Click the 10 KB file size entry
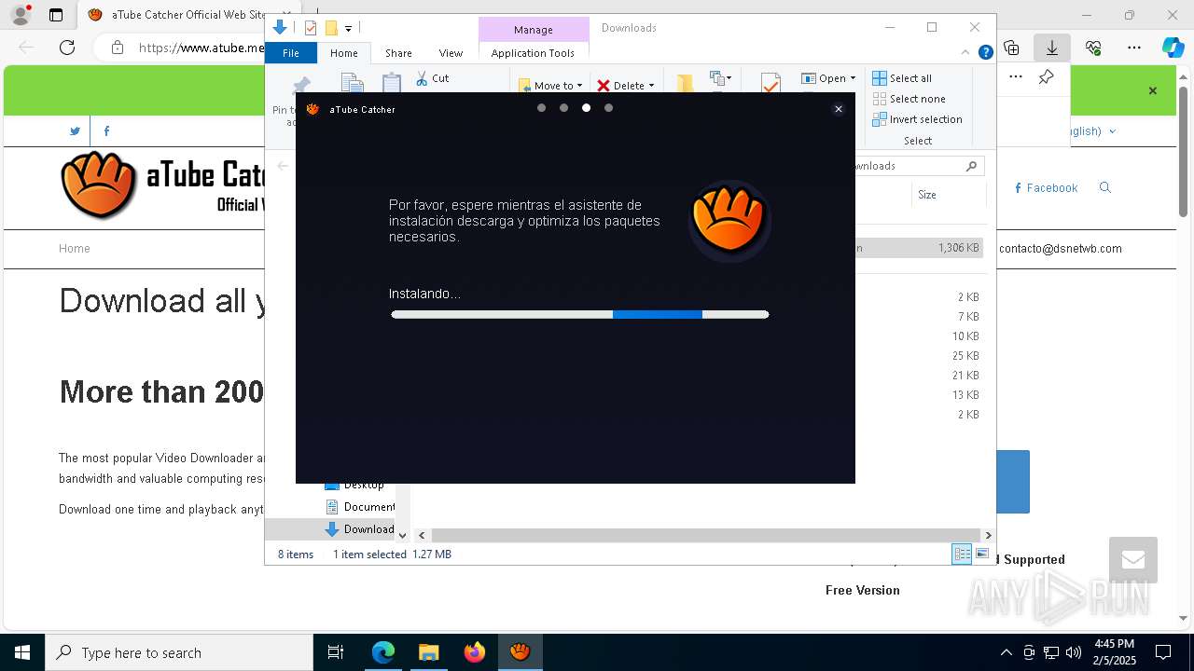 (965, 336)
